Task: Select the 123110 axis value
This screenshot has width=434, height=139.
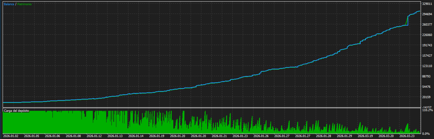Action: click(427, 66)
